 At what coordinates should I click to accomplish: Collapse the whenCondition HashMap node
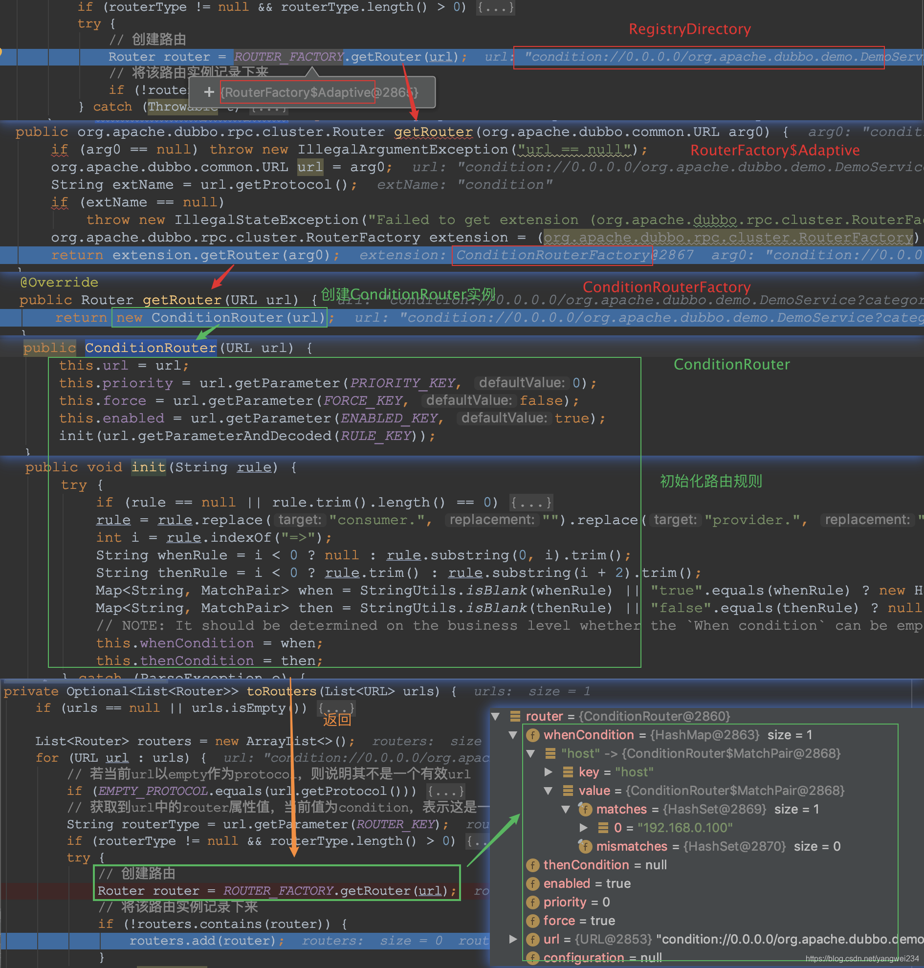pos(513,735)
